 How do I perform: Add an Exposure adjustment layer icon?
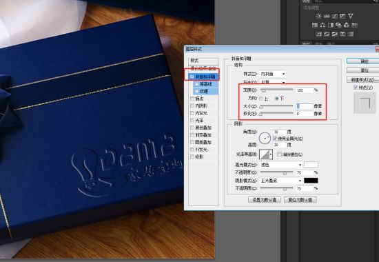pyautogui.click(x=342, y=17)
